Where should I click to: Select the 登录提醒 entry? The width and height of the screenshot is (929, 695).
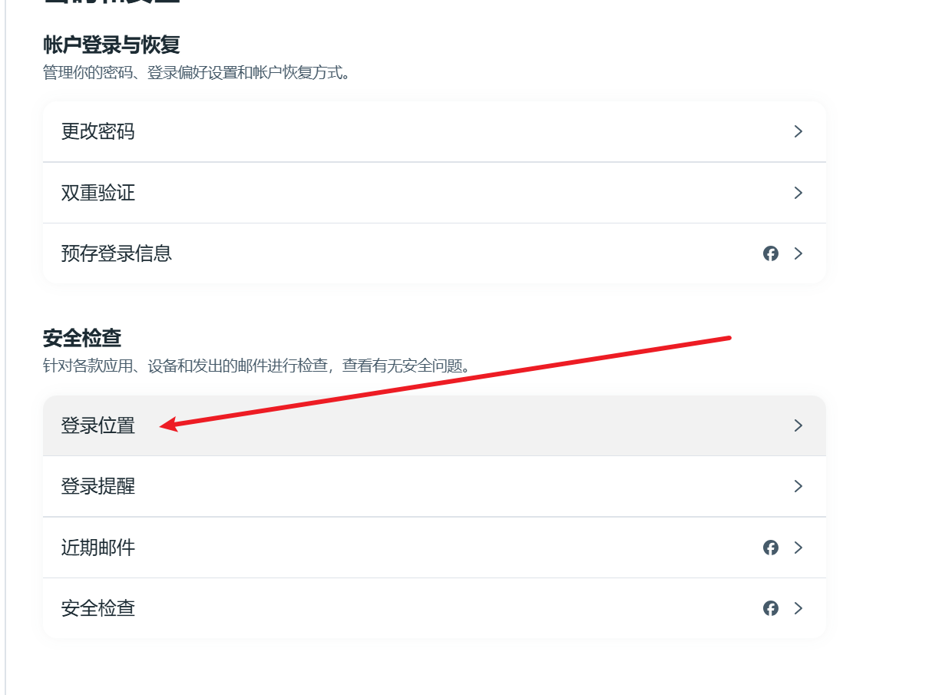(98, 486)
